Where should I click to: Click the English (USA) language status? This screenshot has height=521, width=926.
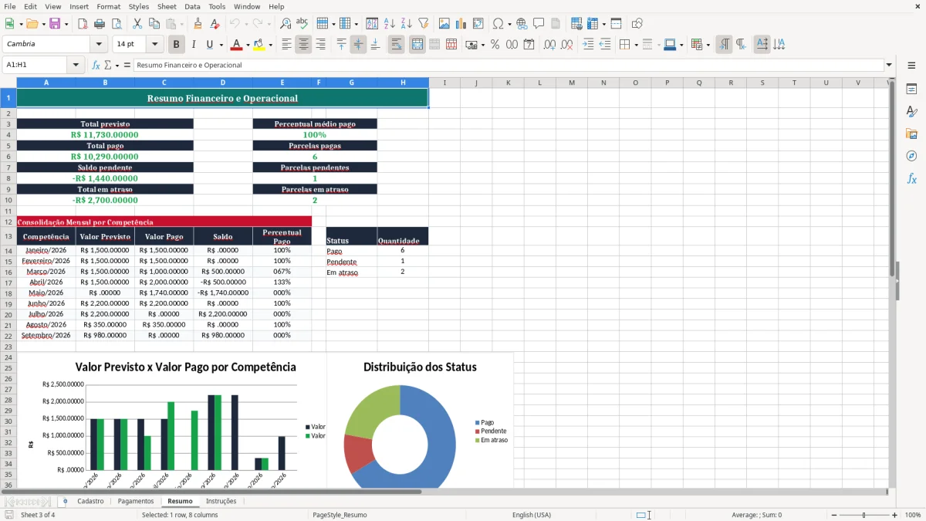tap(532, 515)
